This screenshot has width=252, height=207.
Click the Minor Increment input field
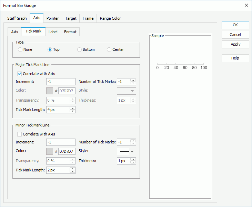pos(61,142)
